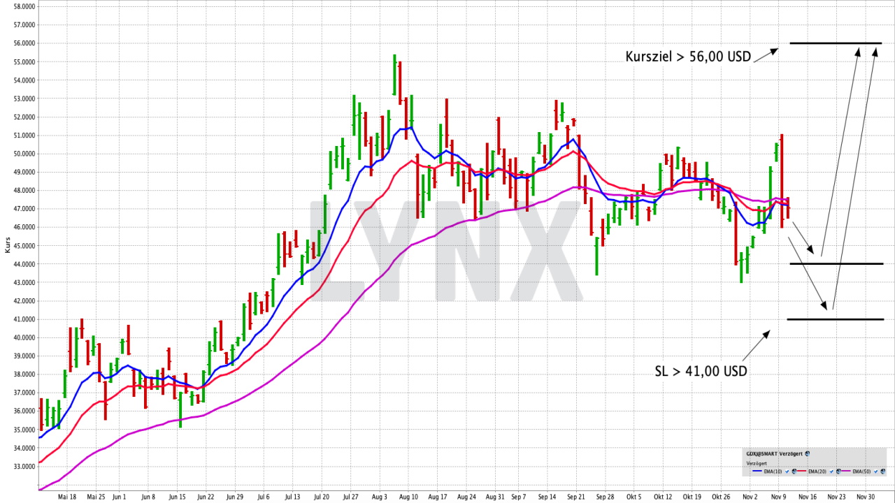895x503 pixels.
Task: Click the round icon after EMA(50)
Action: [883, 472]
